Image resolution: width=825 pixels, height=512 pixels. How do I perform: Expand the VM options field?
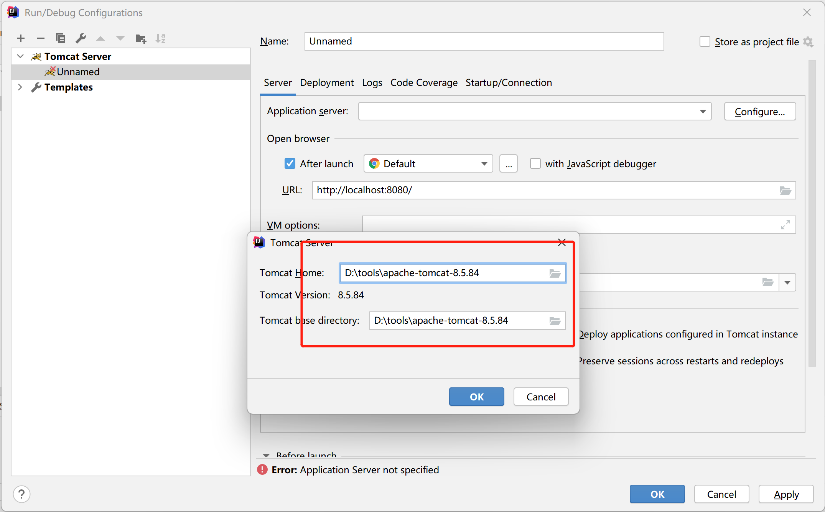[785, 225]
